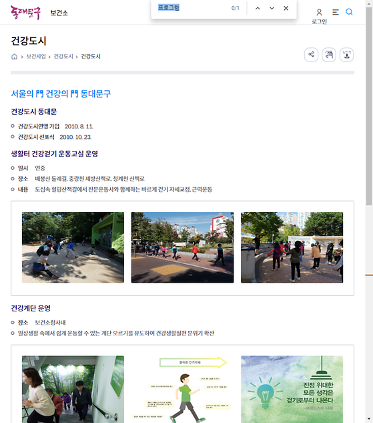Click the 0/1 find results counter

[x=235, y=8]
